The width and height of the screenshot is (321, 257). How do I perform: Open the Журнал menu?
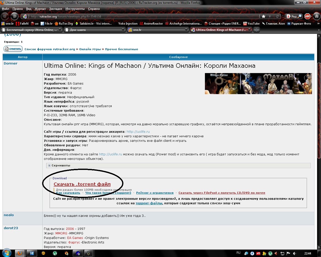tap(40, 9)
